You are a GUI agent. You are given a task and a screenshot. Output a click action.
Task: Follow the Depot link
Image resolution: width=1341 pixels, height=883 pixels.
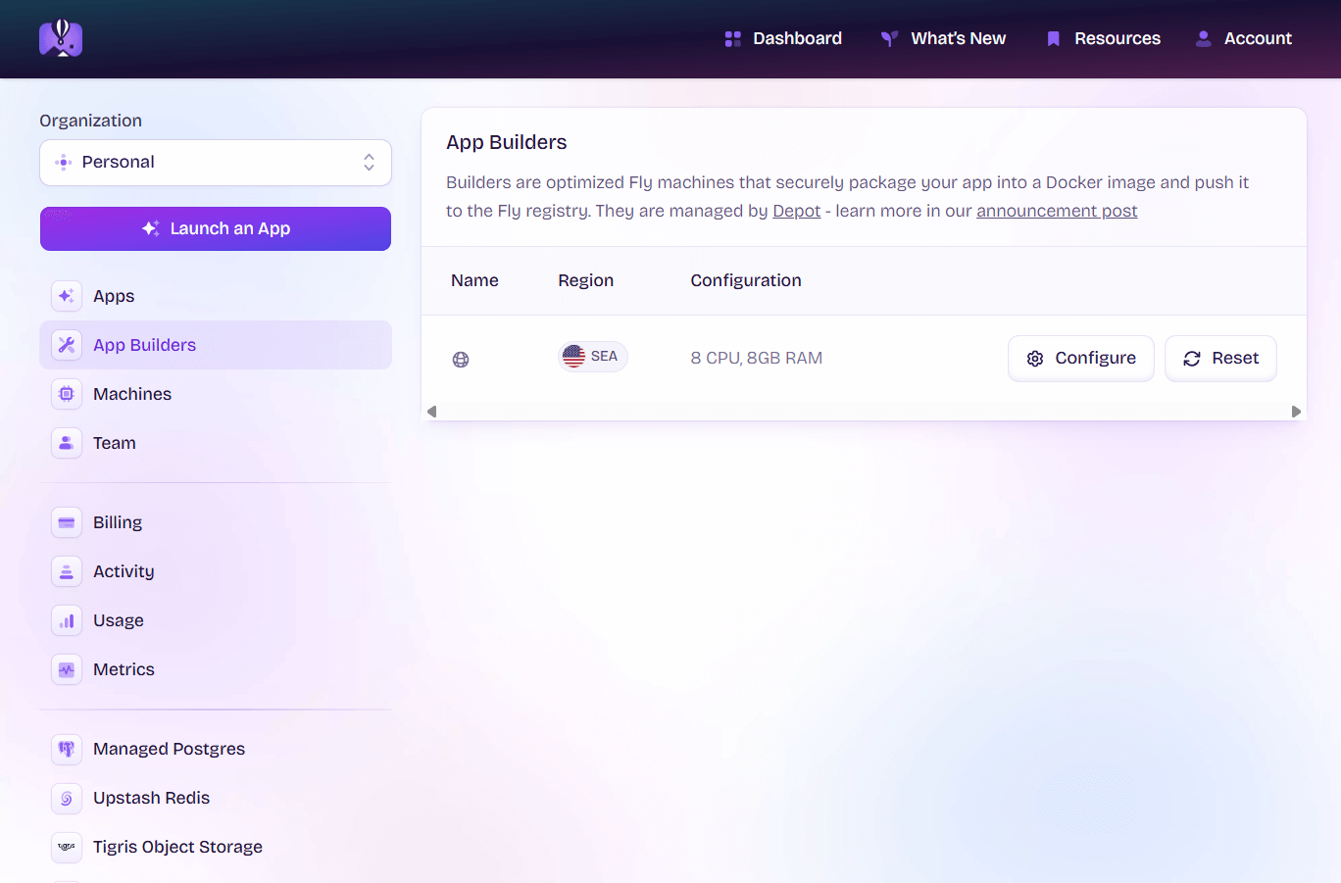point(797,211)
